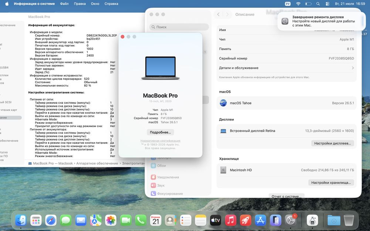Close the About MacBook Pro window
This screenshot has width=370, height=231.
(x=122, y=37)
